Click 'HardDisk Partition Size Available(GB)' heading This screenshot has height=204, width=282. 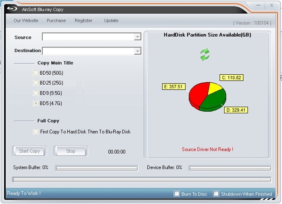207,35
